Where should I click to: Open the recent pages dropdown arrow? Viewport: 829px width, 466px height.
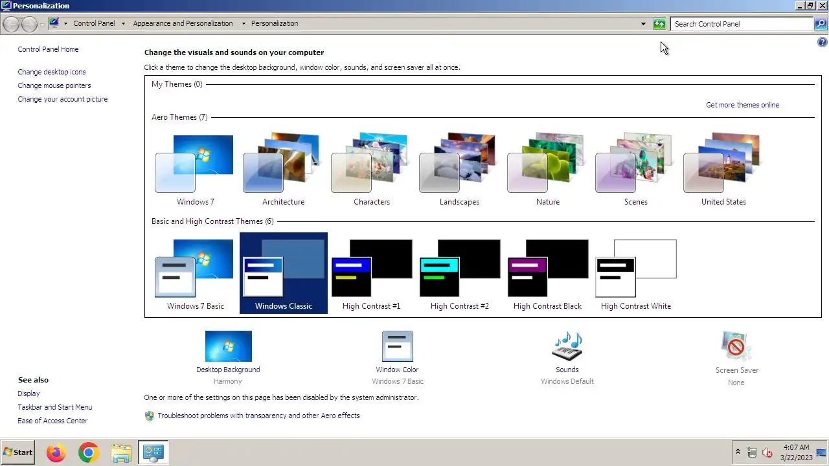[43, 24]
